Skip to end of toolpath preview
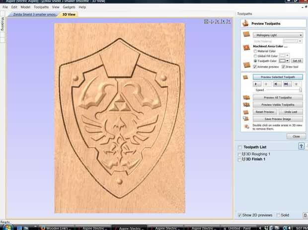 [287, 84]
